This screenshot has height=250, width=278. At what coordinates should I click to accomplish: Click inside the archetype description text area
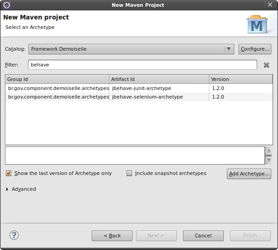pyautogui.click(x=135, y=156)
